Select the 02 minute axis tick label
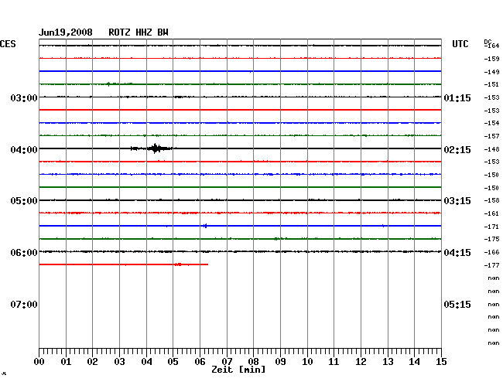Viewport: 503px width, 382px height. tap(92, 362)
